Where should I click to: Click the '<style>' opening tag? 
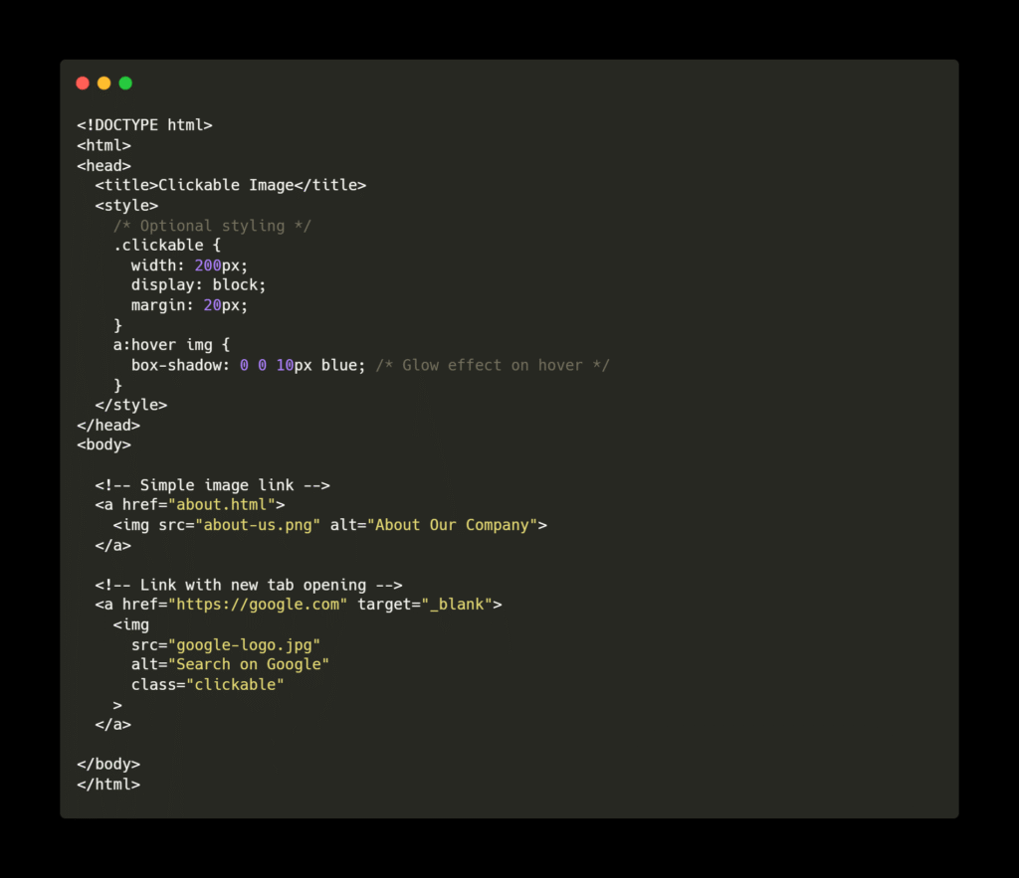coord(126,205)
